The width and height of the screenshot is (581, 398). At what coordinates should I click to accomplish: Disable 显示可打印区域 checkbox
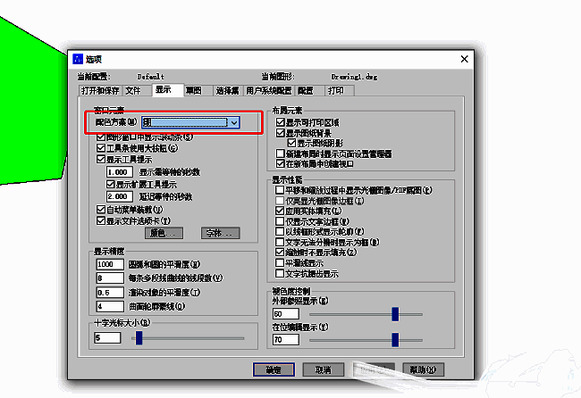(279, 121)
